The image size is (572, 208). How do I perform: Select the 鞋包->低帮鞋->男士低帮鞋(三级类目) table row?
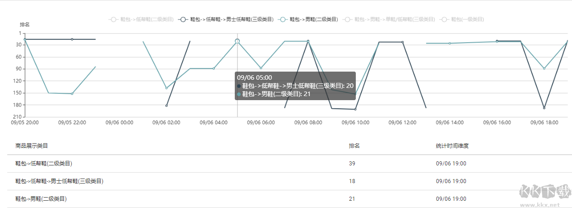[x=290, y=181]
